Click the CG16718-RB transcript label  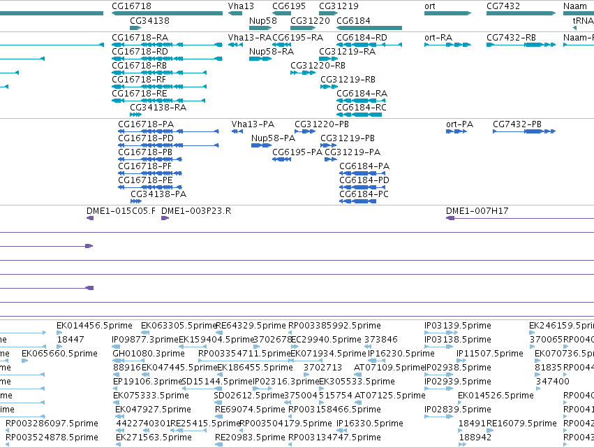140,66
